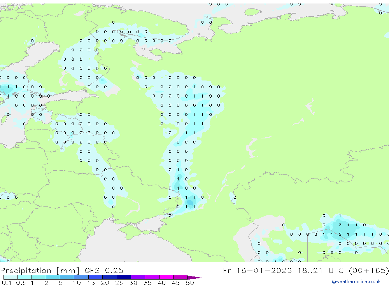Pick the 15–20 mm legend color swatch
This screenshot has height=285, width=389.
pyautogui.click(x=96, y=277)
